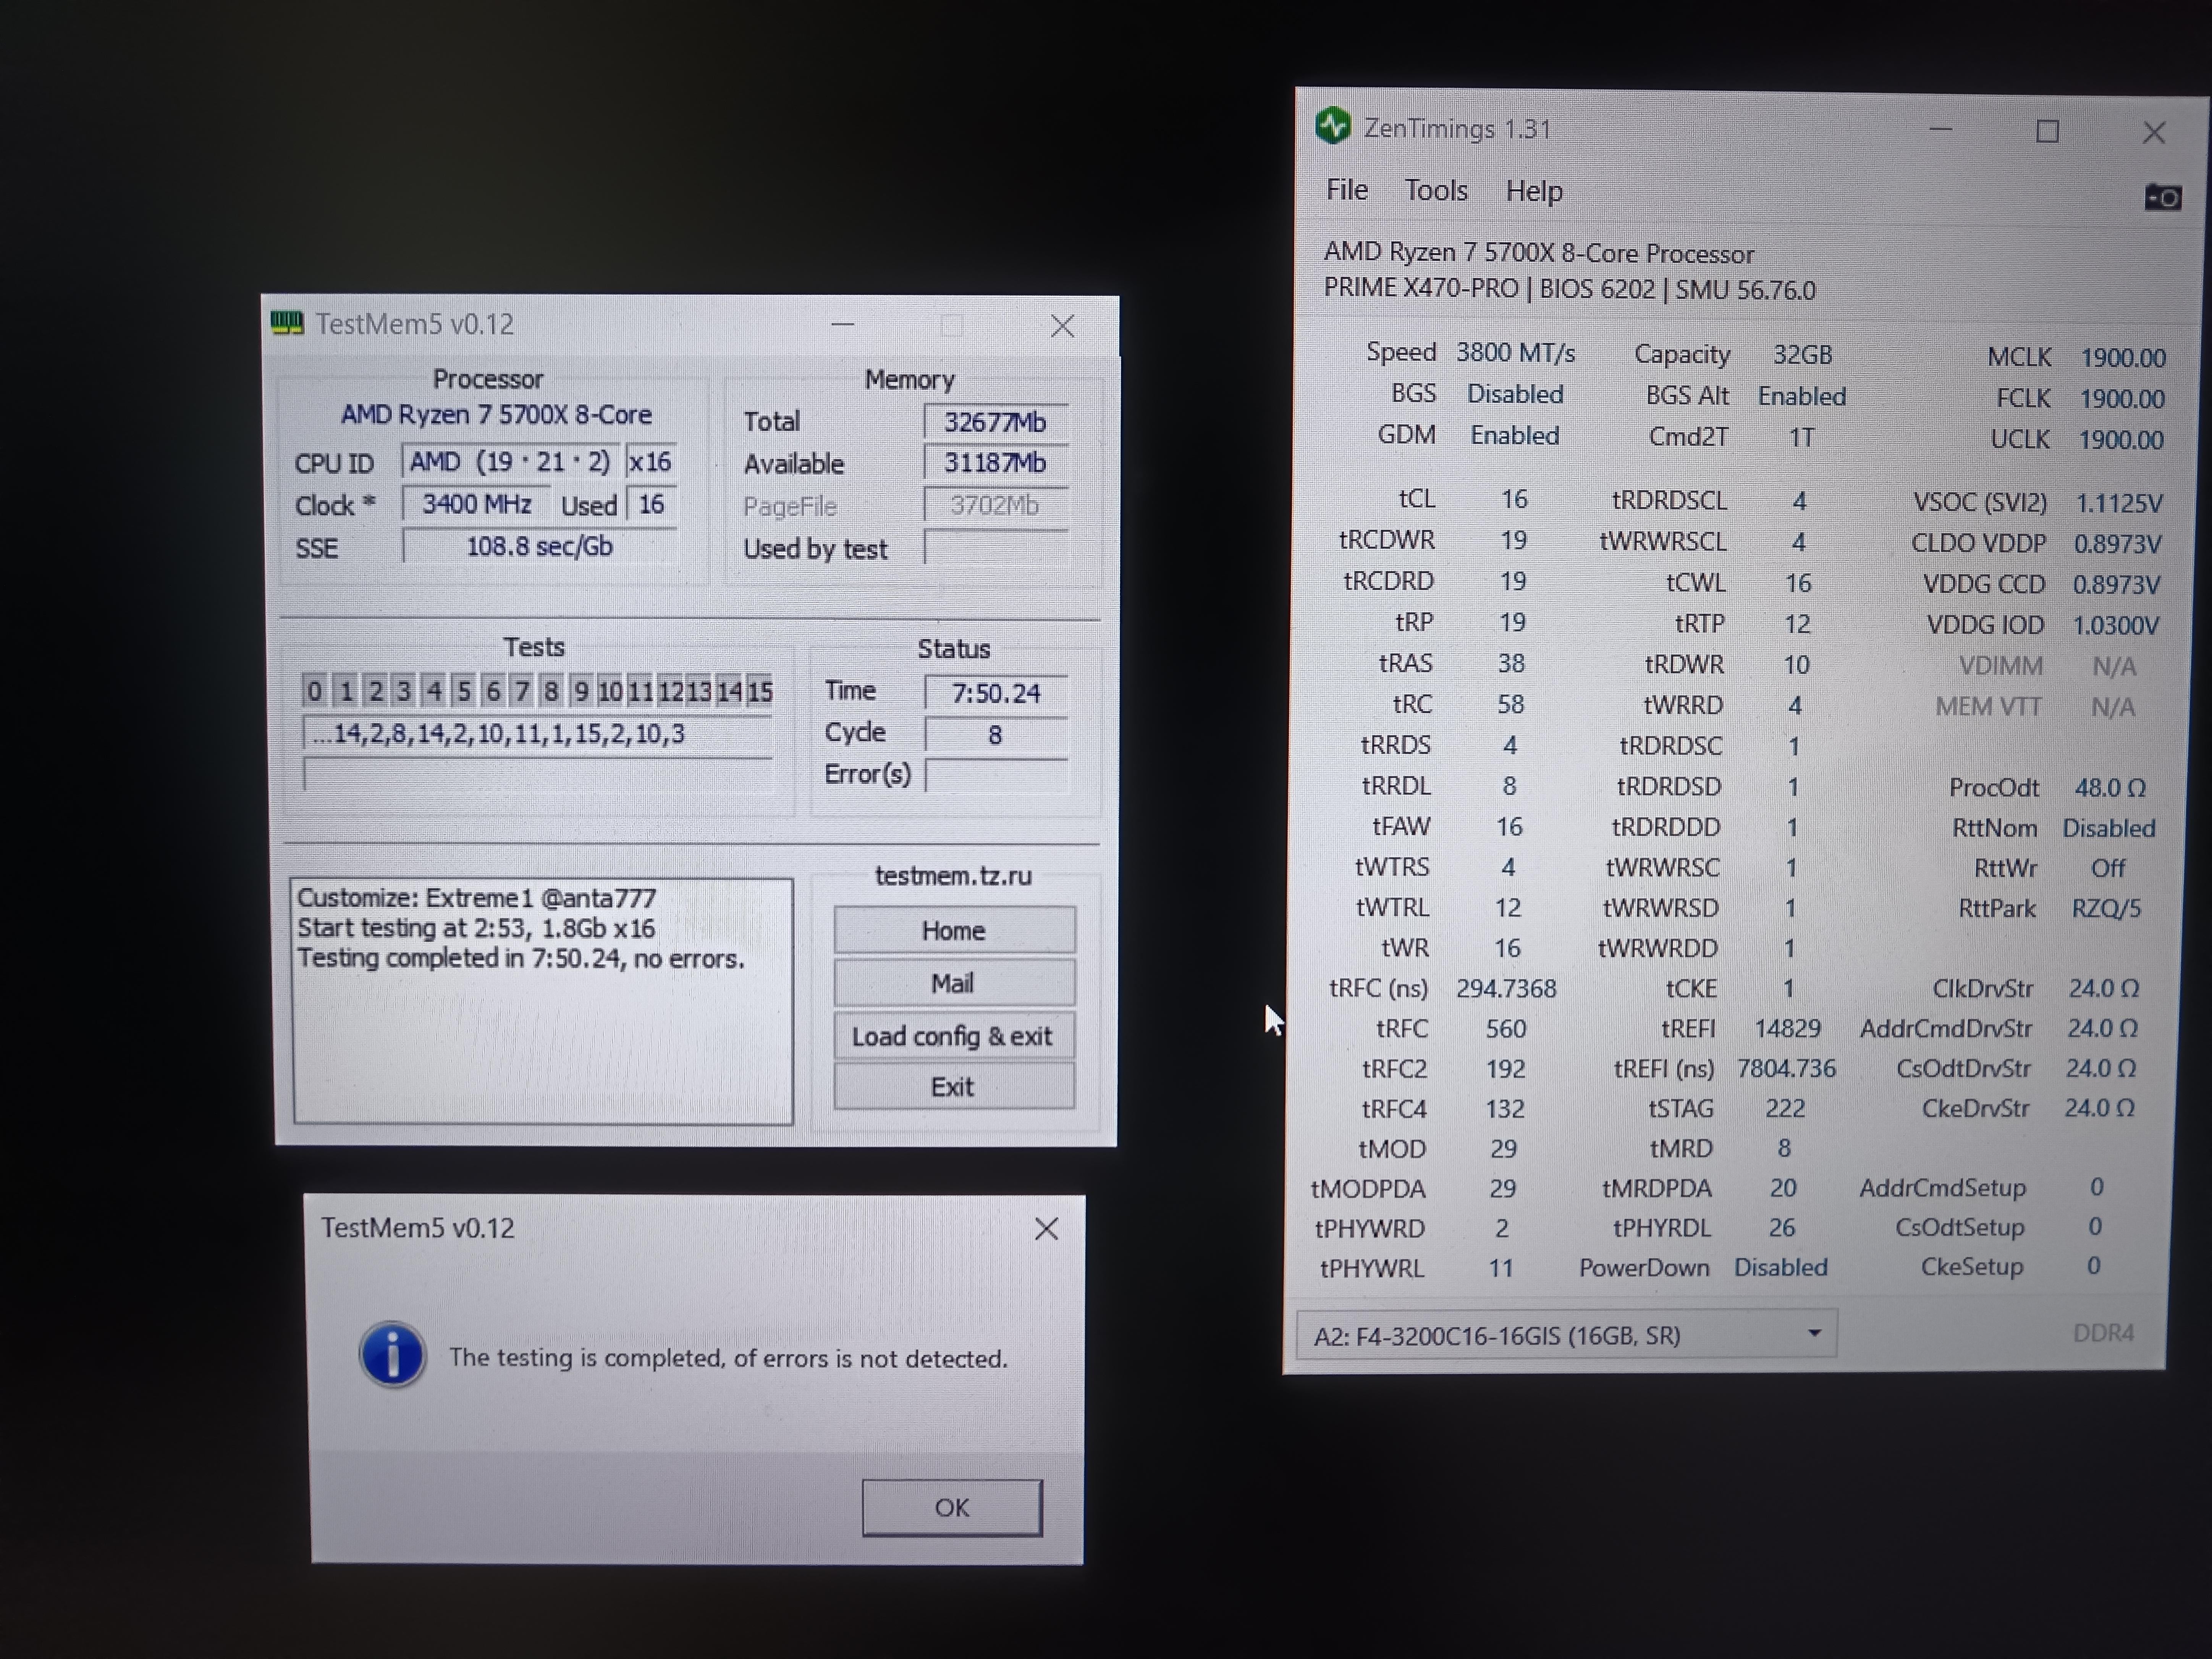2212x1659 pixels.
Task: Click the PowerDown value Disabled
Action: 1780,1267
